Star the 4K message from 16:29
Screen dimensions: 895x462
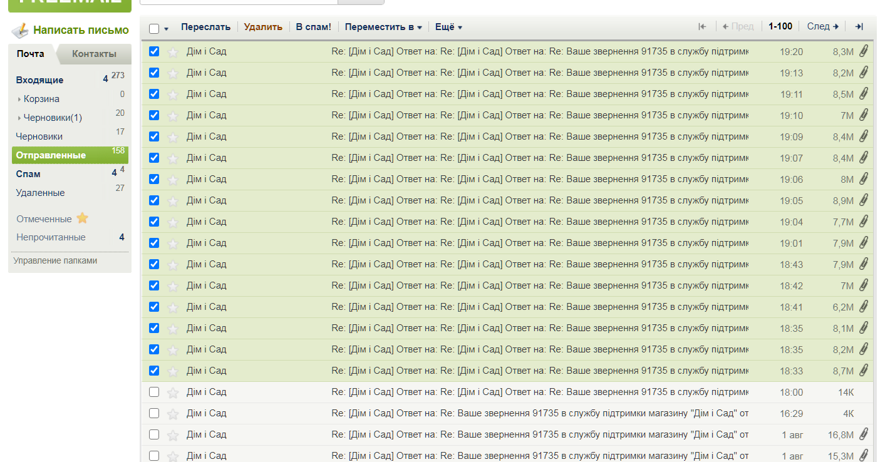[173, 414]
